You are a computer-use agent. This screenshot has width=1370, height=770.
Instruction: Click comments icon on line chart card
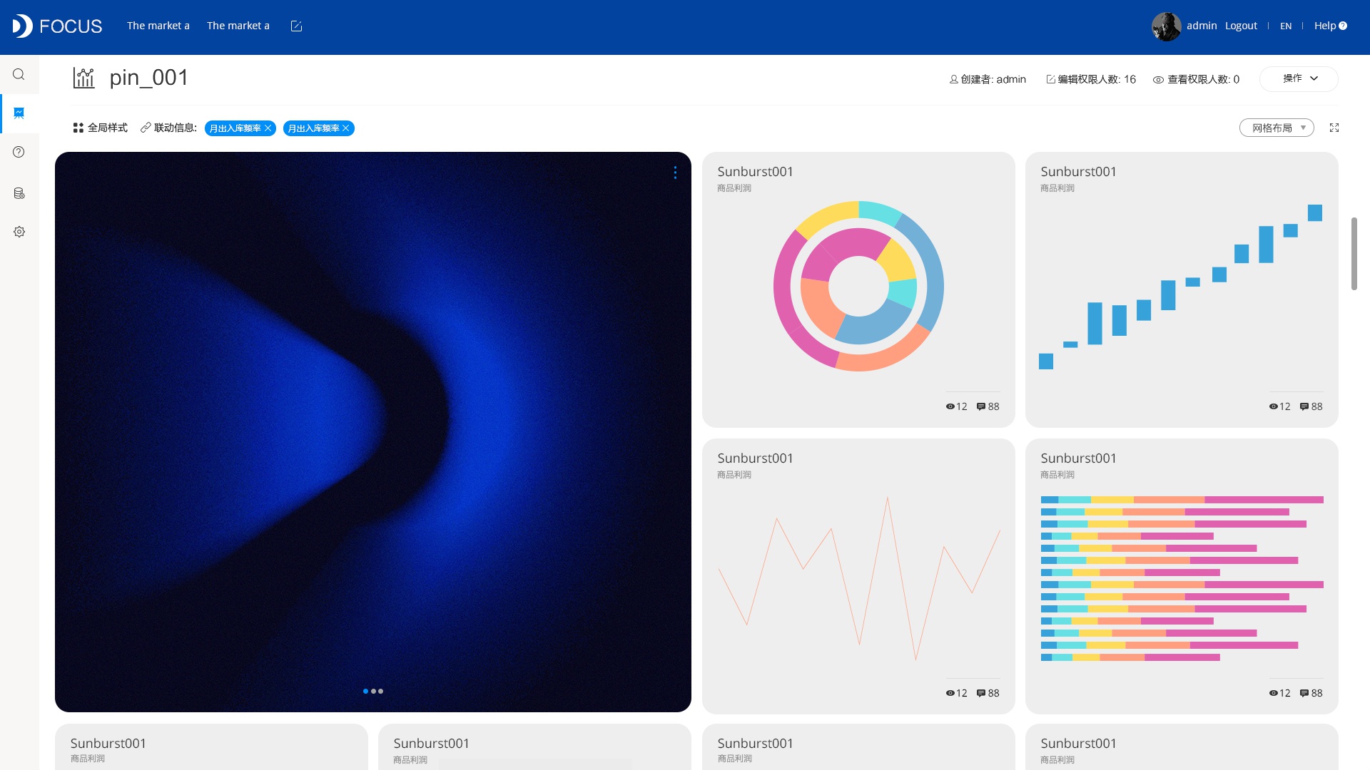click(981, 693)
